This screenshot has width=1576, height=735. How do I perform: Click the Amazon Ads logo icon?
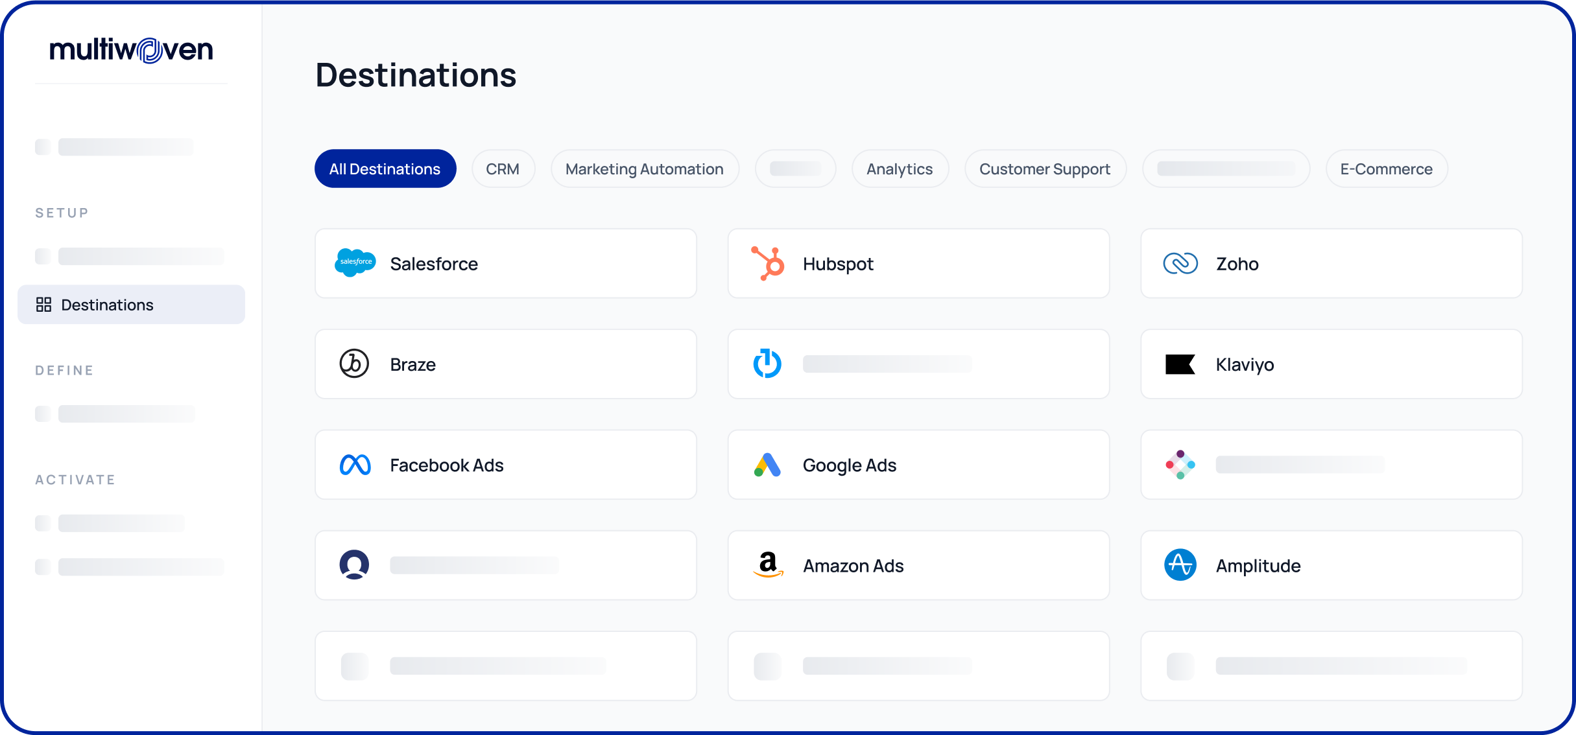pos(768,565)
